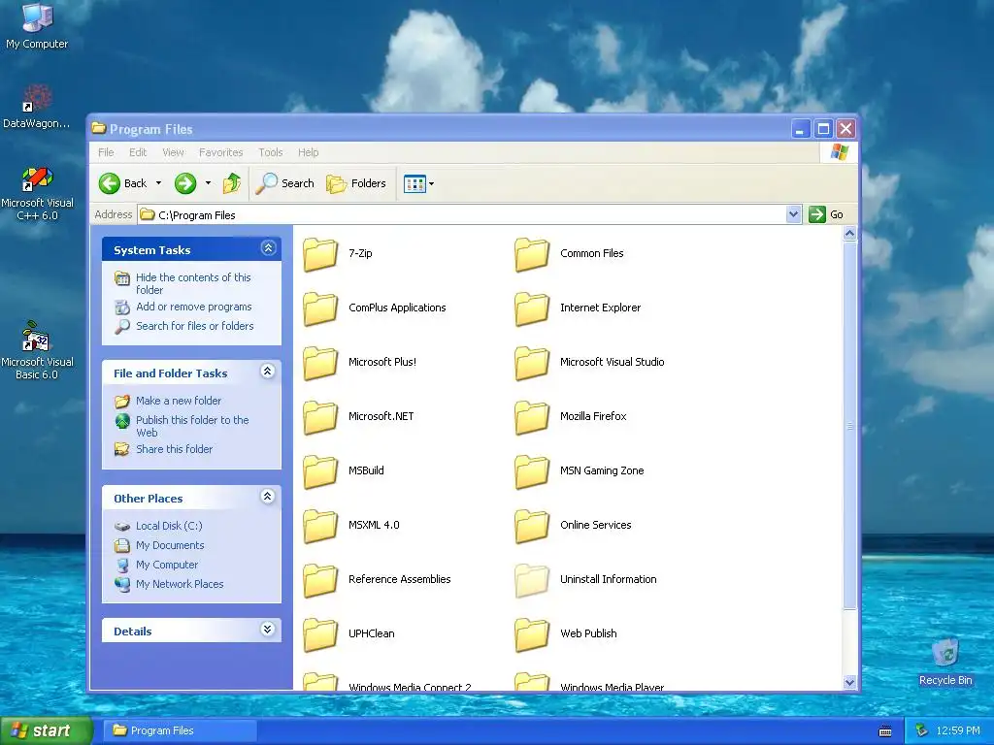The image size is (994, 745).
Task: Open the Favorites menu
Action: (220, 152)
